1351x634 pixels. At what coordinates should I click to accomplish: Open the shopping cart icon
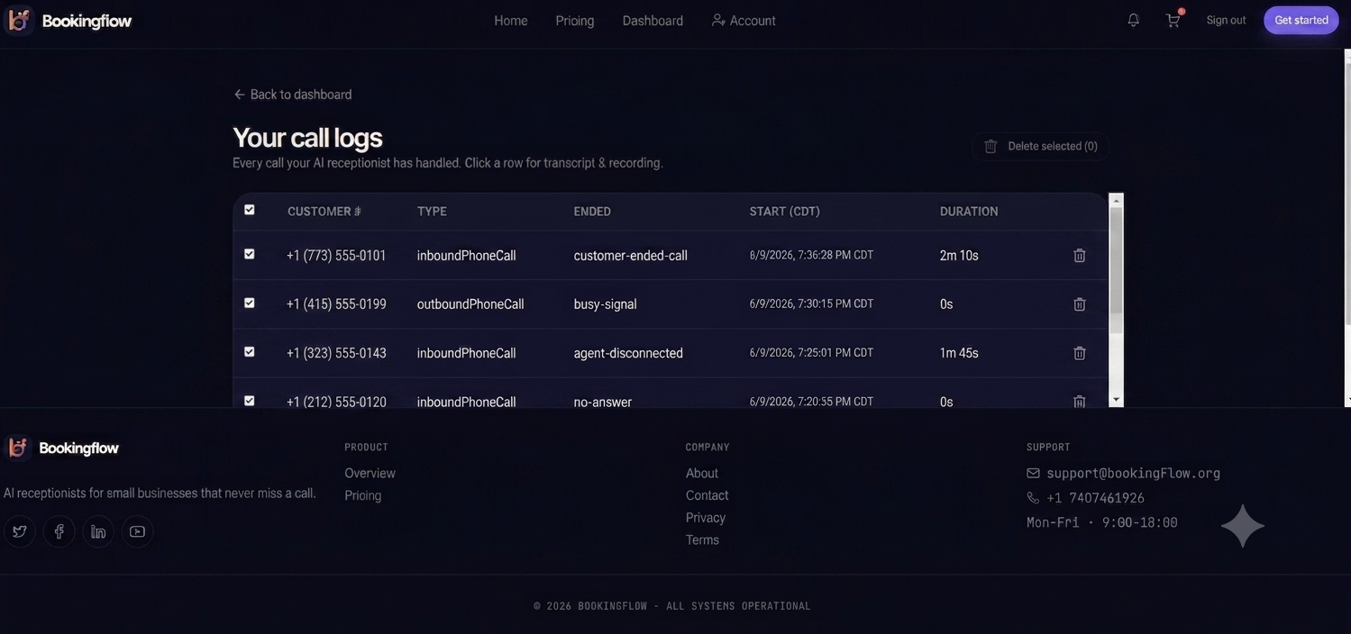point(1173,20)
